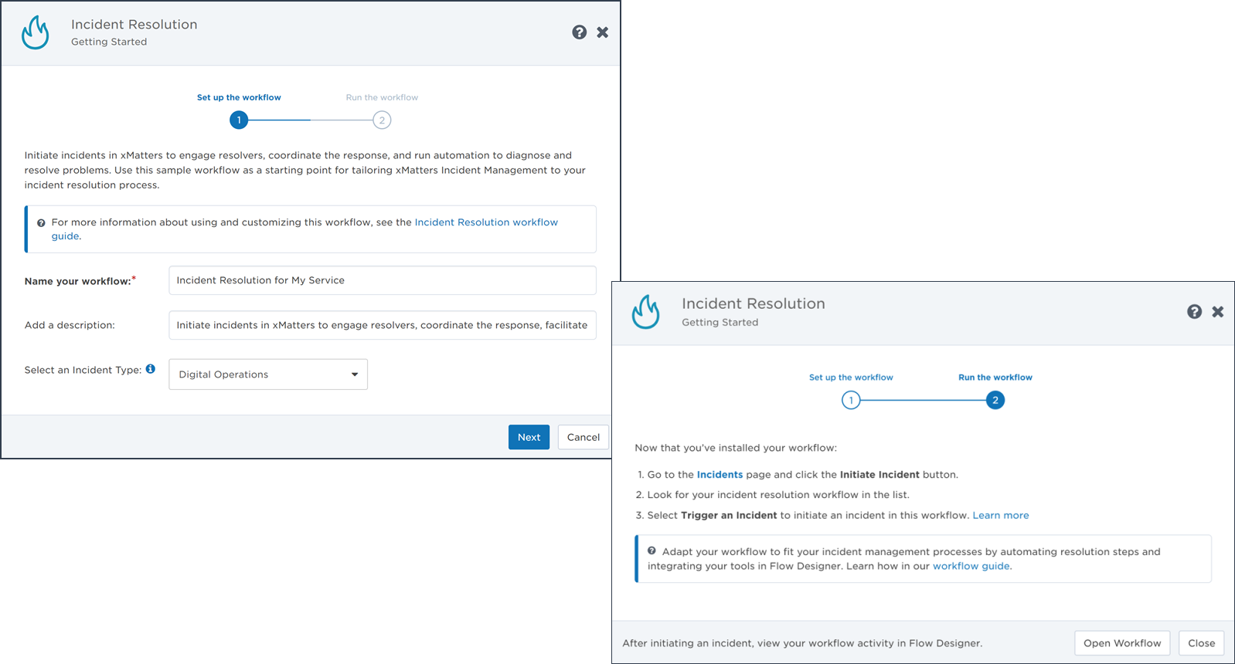Click the help icon in the setup dialog
The height and width of the screenshot is (664, 1235).
click(579, 32)
